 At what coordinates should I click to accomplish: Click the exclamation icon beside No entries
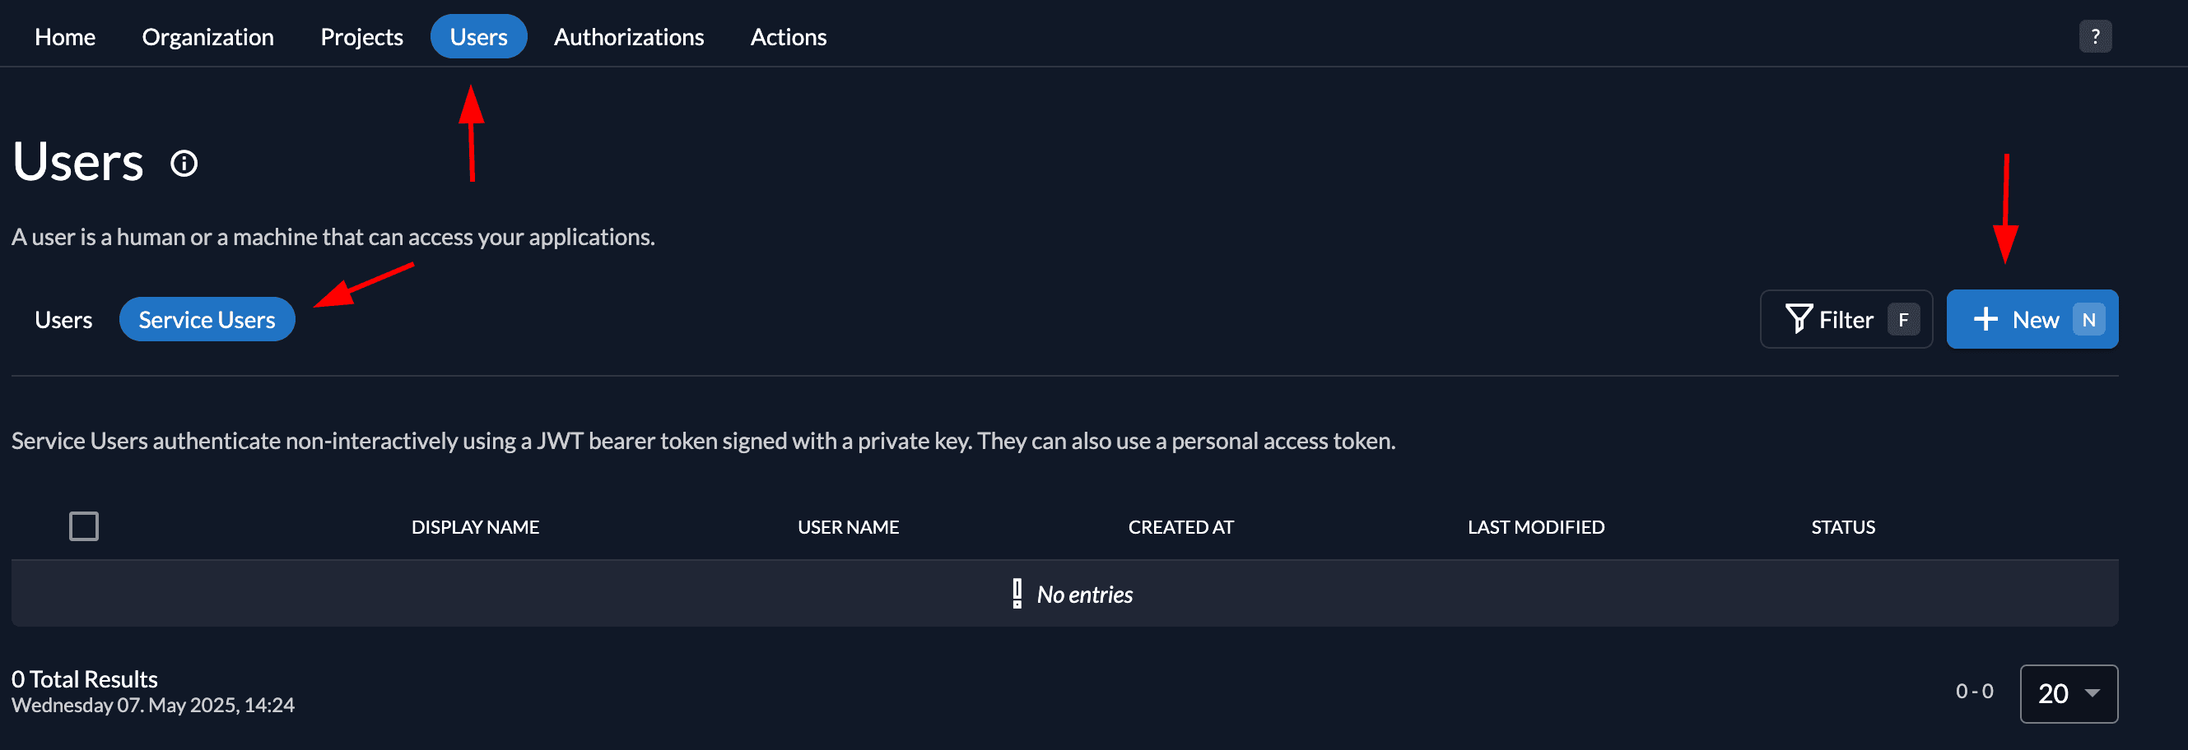tap(1017, 594)
